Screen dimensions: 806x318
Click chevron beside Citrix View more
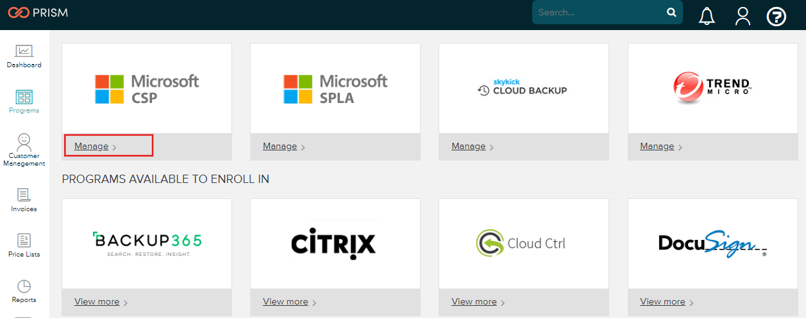click(x=314, y=303)
